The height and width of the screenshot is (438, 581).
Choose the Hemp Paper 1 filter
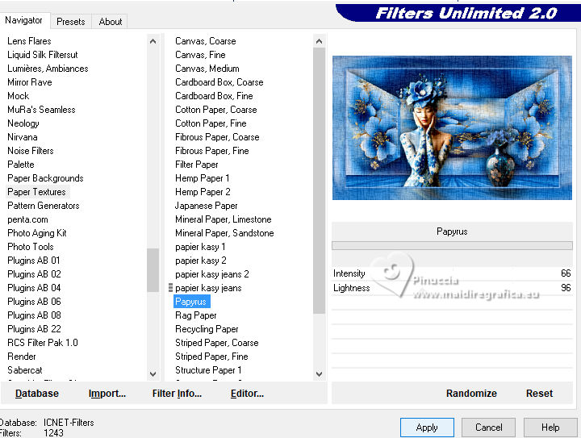click(x=203, y=178)
